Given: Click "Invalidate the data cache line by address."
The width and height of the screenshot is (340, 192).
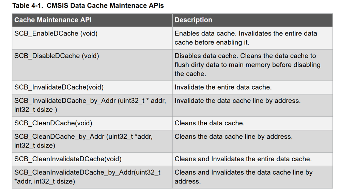Looking at the screenshot, I should coord(237,101).
